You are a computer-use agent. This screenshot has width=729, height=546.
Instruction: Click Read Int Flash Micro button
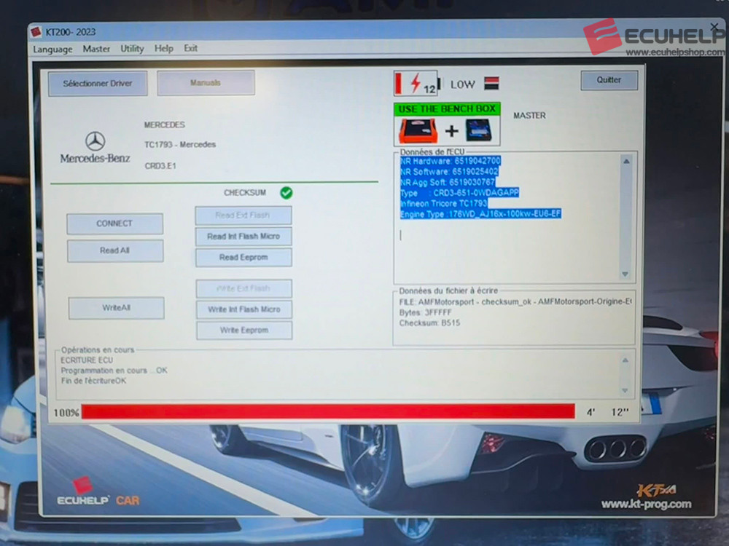pyautogui.click(x=243, y=237)
